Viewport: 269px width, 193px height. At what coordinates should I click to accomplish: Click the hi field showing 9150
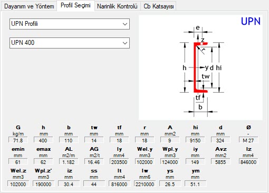[195, 140]
